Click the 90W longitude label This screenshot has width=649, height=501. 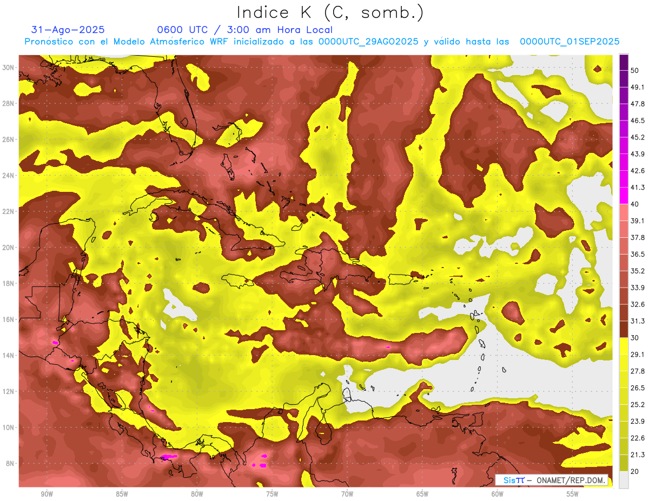(47, 494)
